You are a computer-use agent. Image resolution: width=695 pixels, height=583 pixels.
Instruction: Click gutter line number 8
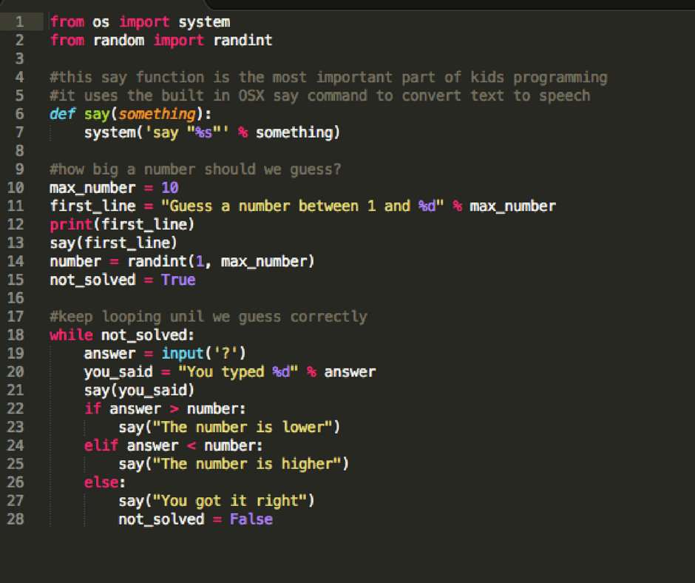click(19, 151)
